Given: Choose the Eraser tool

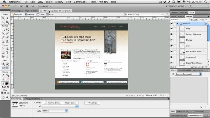Looking at the screenshot, I should tap(7, 37).
